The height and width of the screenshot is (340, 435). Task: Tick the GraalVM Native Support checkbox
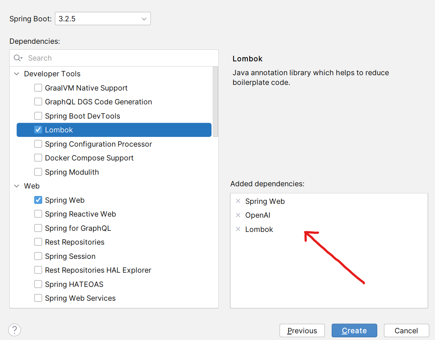[38, 88]
